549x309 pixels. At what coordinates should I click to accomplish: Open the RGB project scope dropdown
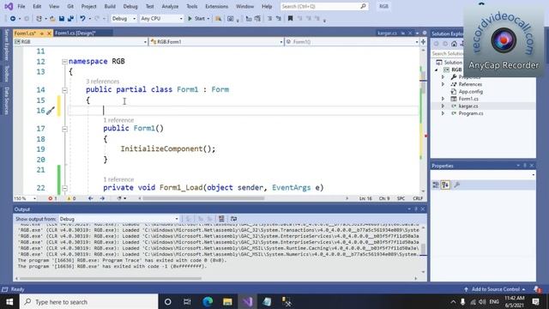tap(81, 42)
